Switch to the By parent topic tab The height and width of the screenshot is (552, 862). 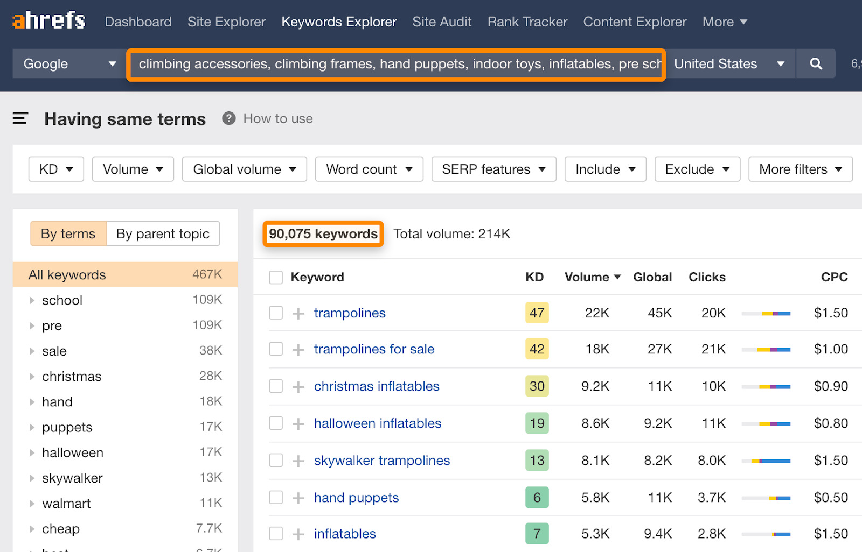click(163, 233)
